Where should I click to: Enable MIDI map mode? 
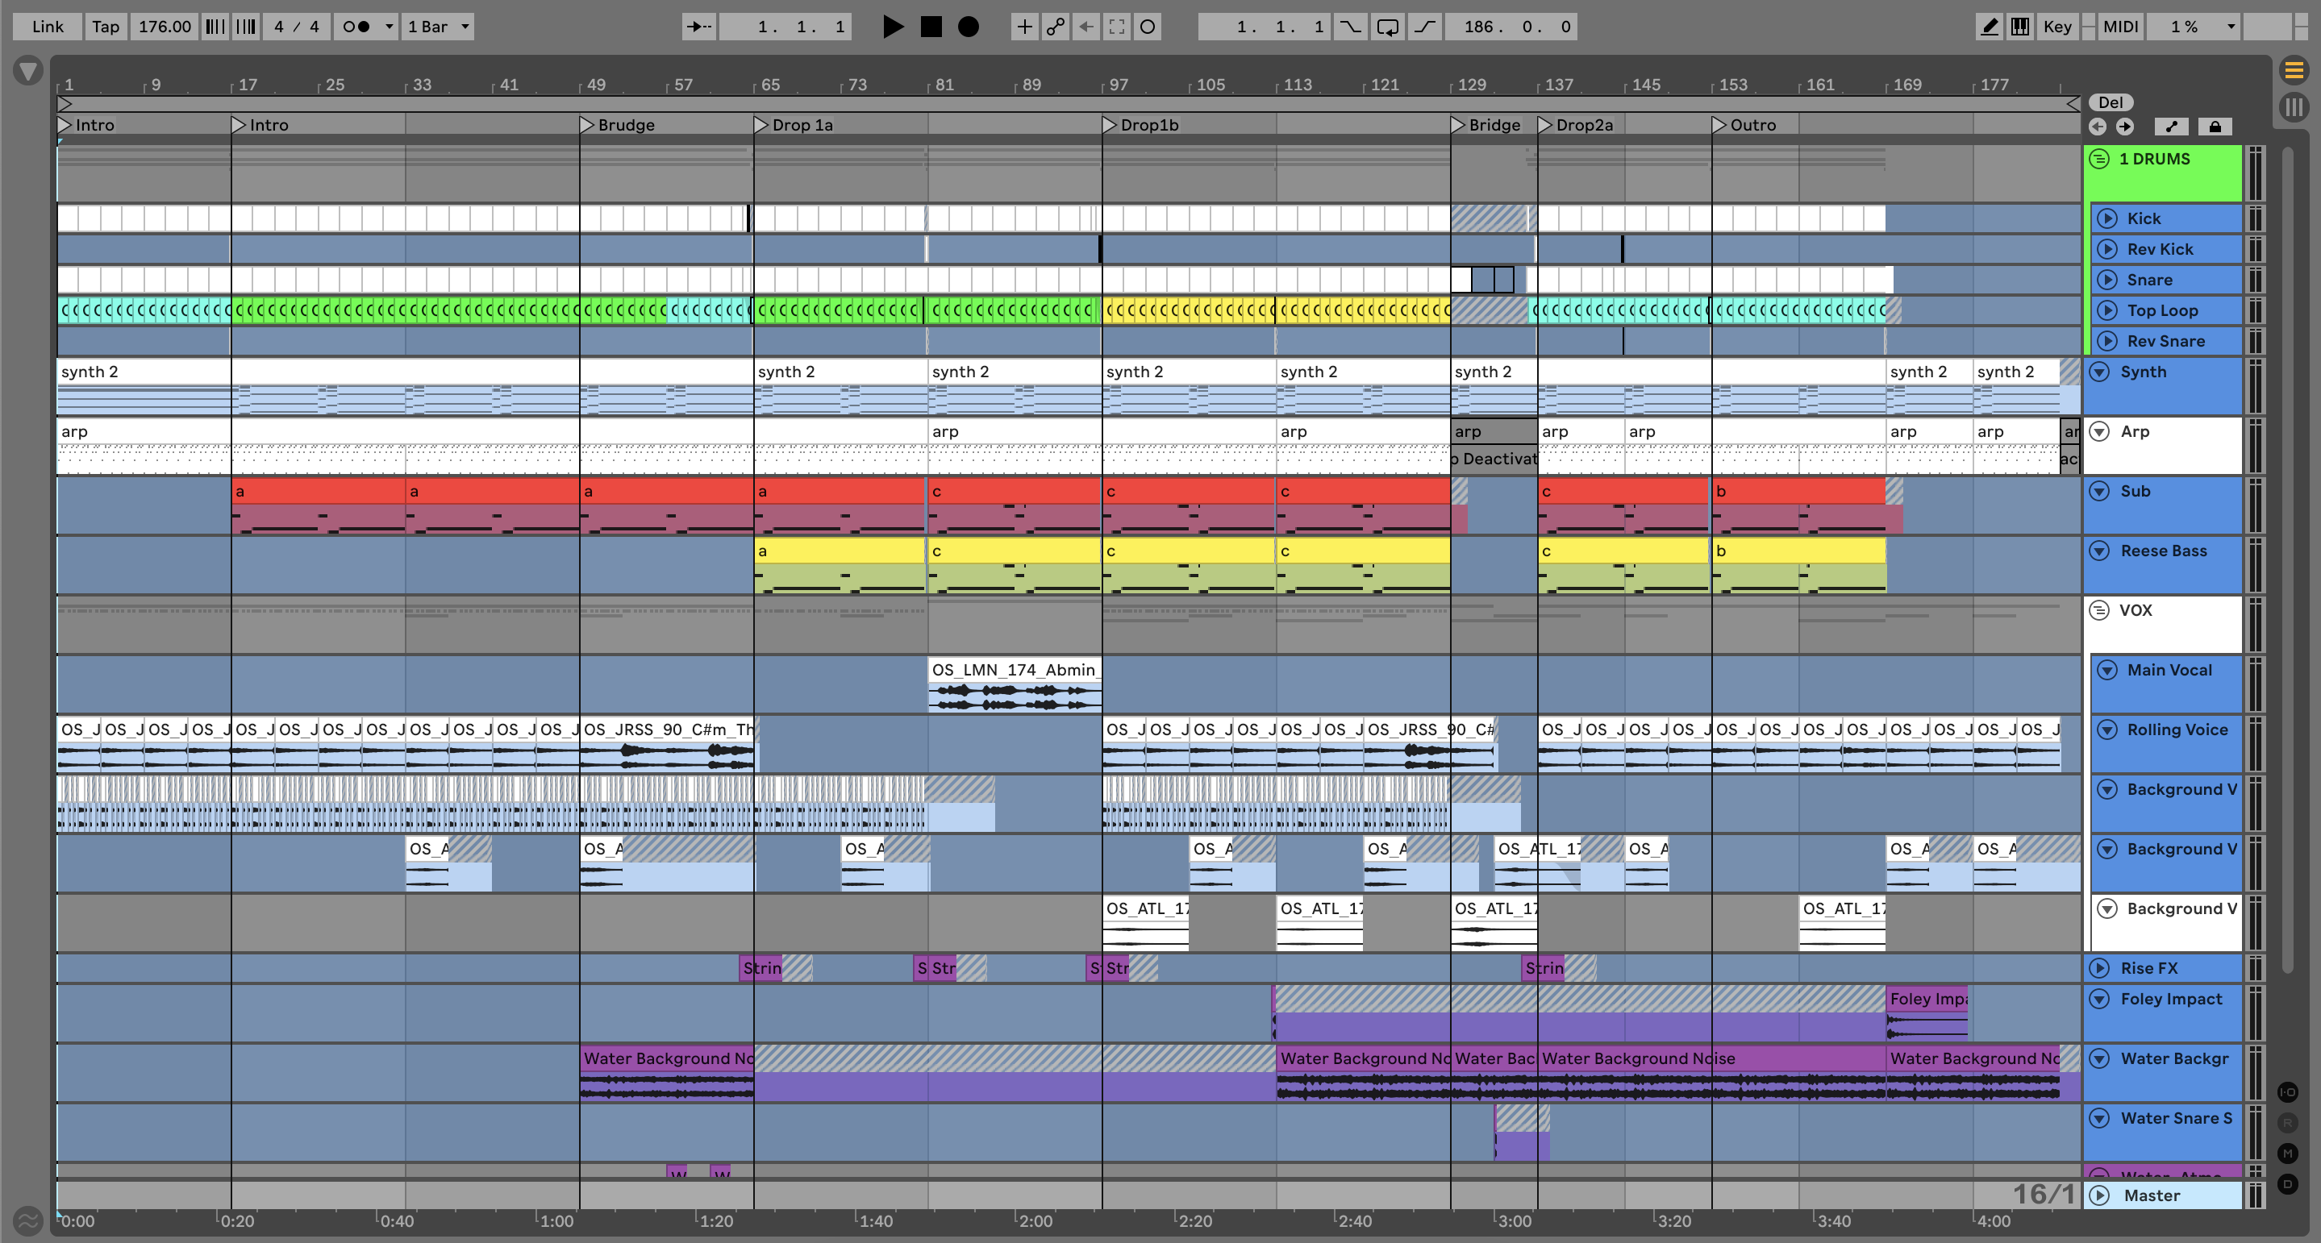2119,27
